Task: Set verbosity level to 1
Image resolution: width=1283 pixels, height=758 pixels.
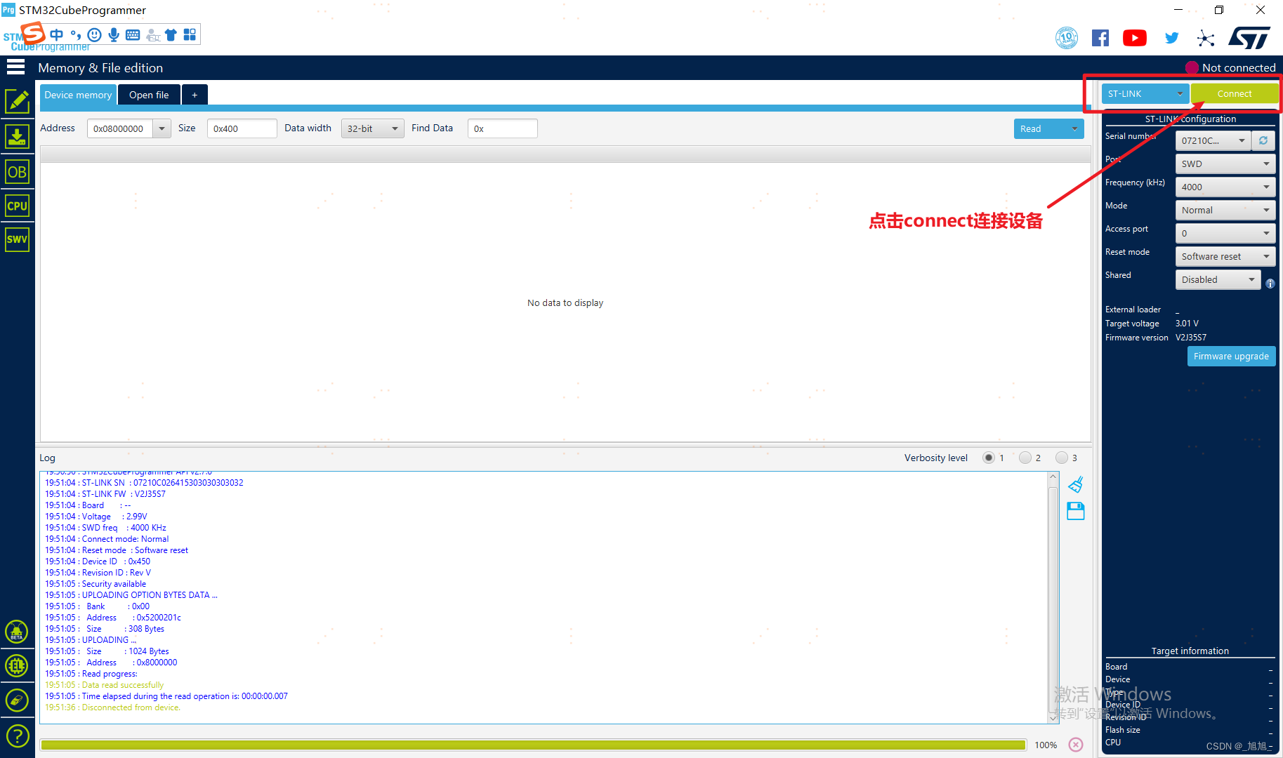Action: point(989,458)
